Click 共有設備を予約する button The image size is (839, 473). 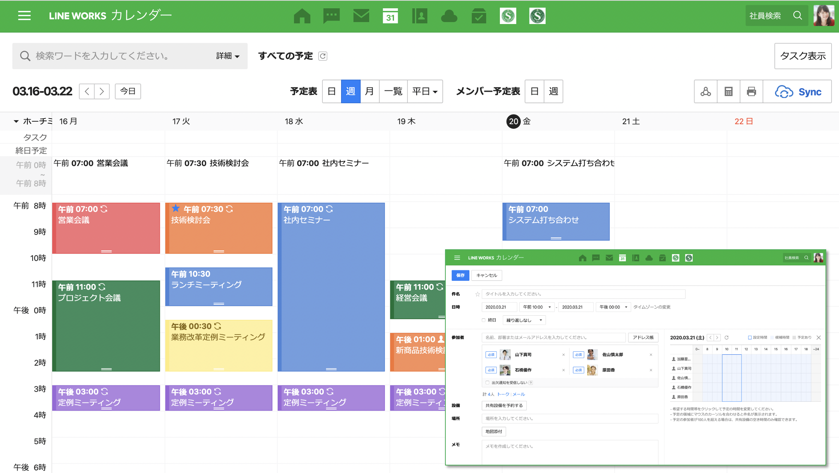pyautogui.click(x=504, y=405)
